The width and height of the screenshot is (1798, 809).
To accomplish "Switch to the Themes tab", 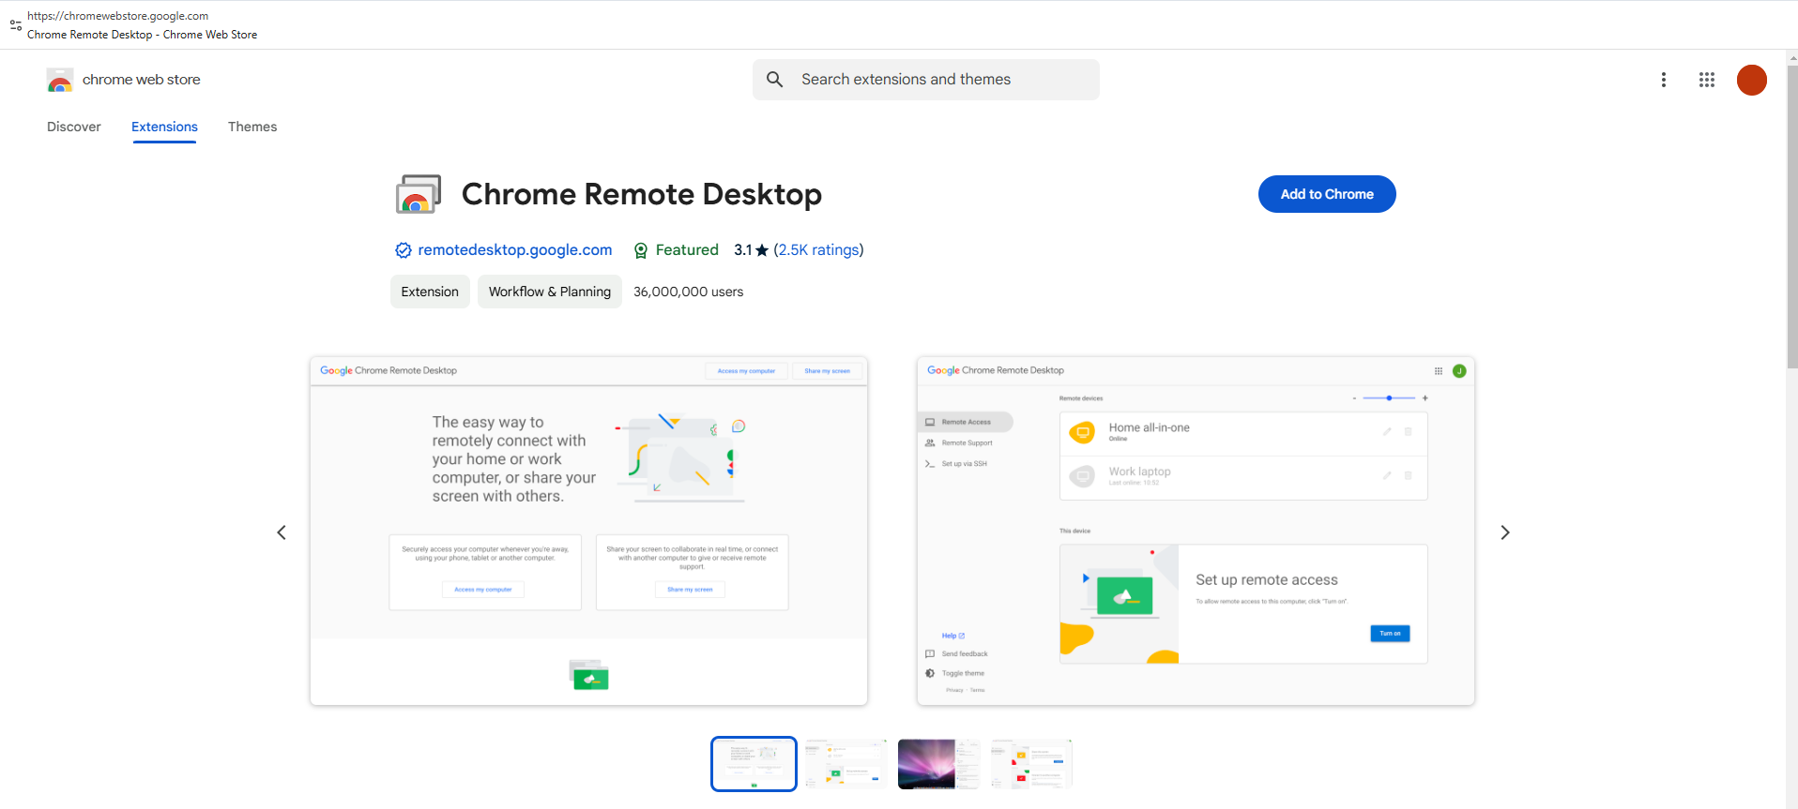I will point(252,127).
